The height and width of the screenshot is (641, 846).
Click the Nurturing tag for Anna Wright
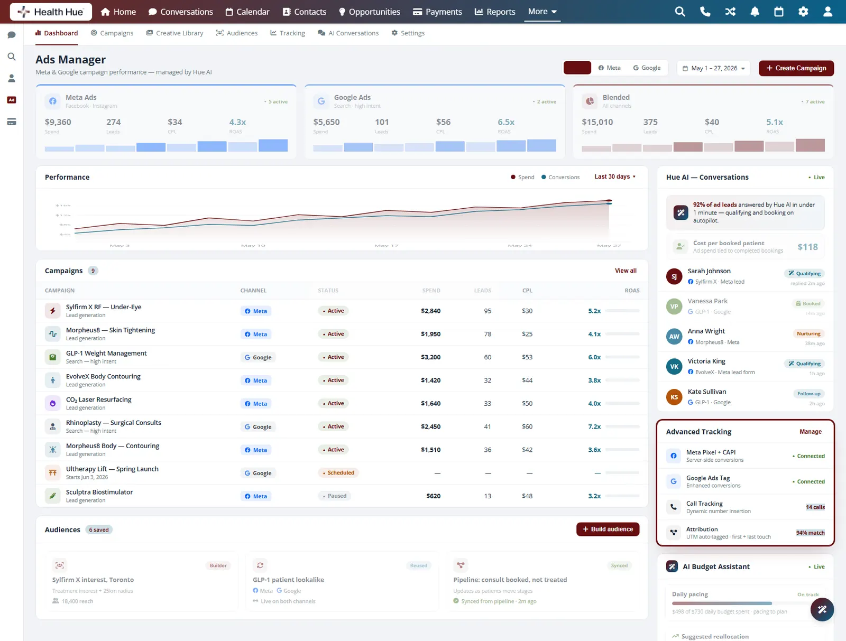pyautogui.click(x=808, y=333)
